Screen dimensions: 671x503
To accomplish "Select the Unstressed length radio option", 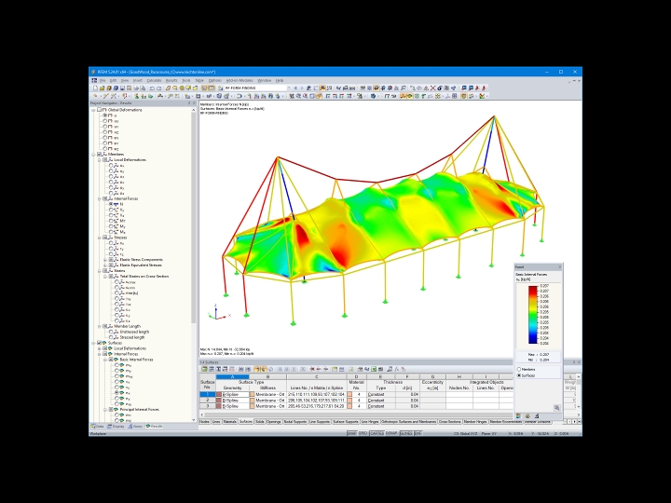I will [110, 332].
